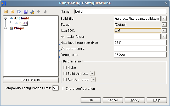Click into the VM parameters field
Viewport: 170px width, 106px height.
140,49
